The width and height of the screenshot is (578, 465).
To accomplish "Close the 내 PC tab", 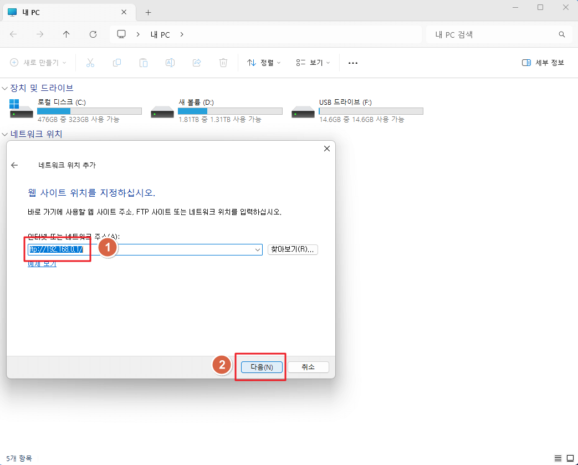I will pyautogui.click(x=124, y=12).
